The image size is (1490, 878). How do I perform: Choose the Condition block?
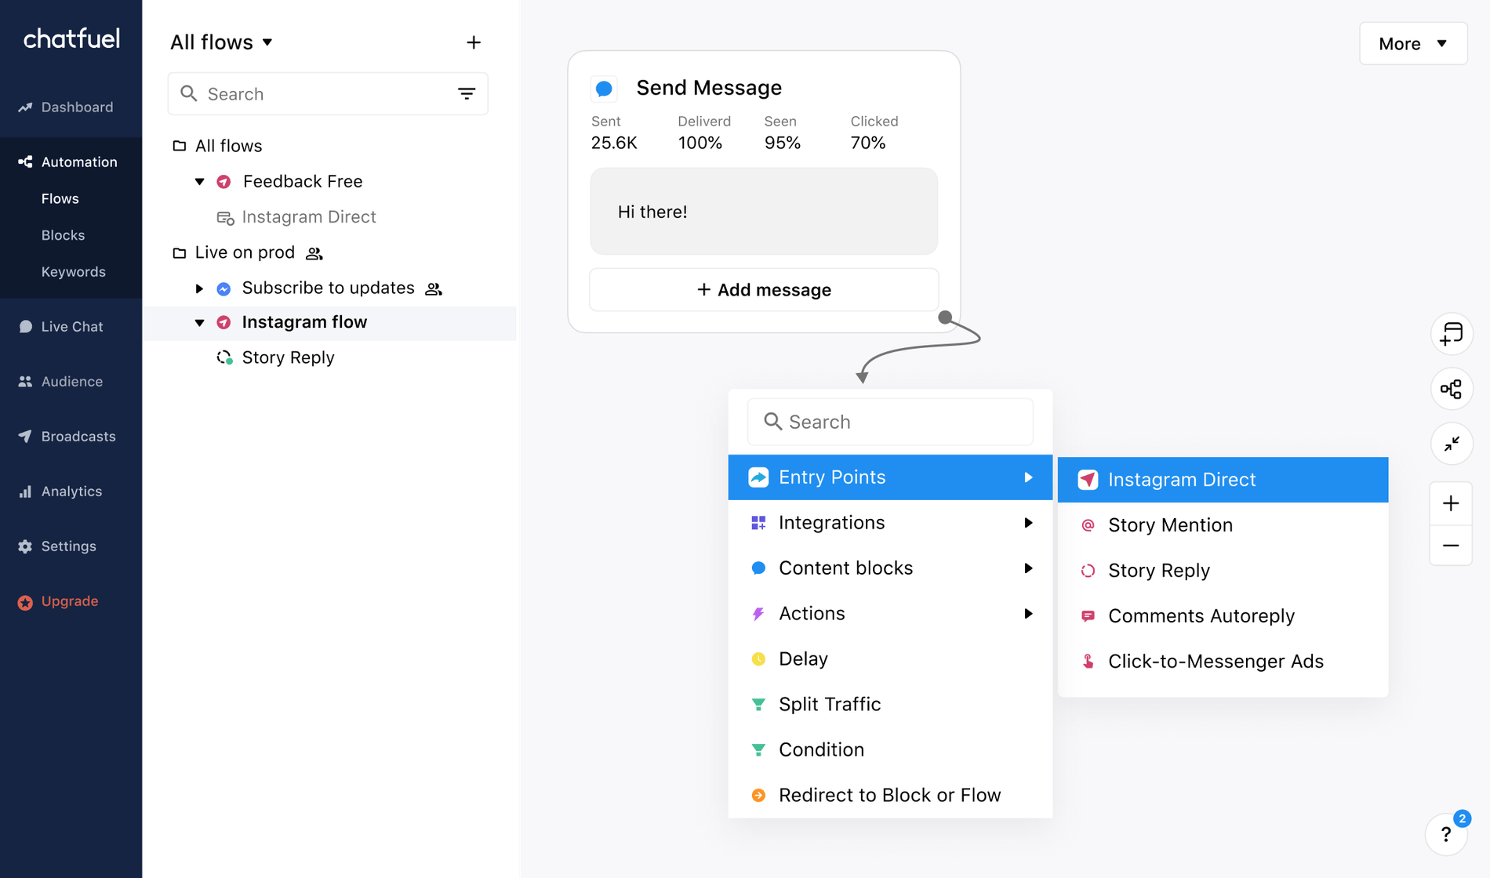[x=890, y=750]
